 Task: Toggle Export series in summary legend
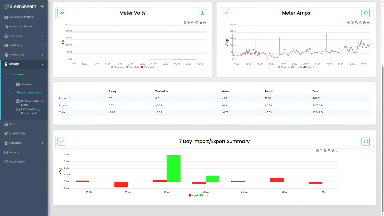coord(204,195)
